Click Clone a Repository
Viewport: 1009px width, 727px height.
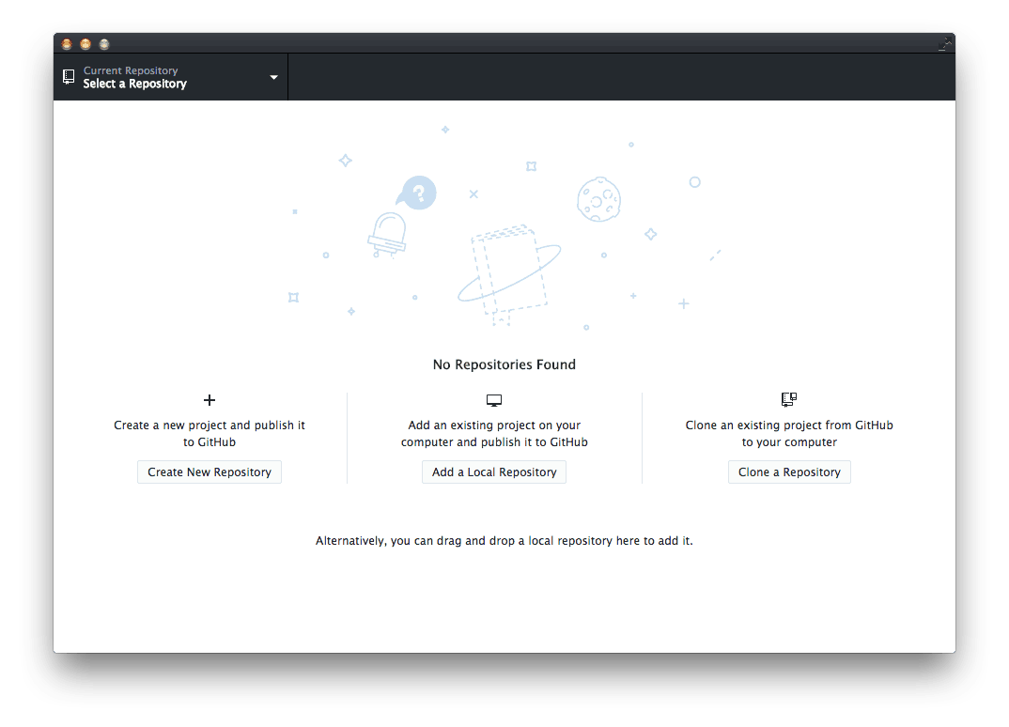tap(789, 472)
